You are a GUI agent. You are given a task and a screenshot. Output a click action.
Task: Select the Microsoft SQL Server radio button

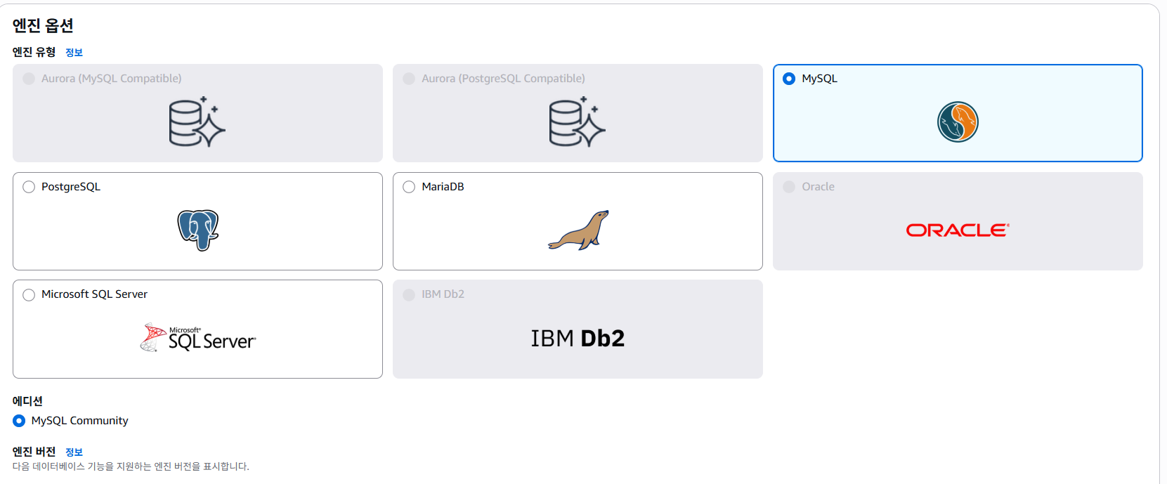point(29,295)
